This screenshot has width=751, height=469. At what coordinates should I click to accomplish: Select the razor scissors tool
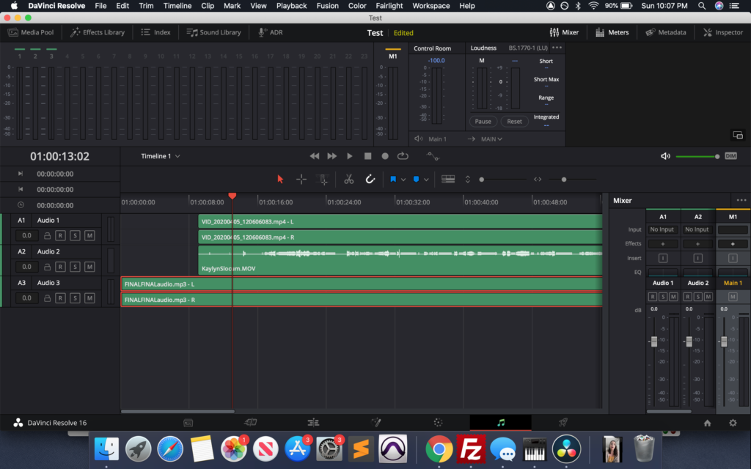pos(348,179)
